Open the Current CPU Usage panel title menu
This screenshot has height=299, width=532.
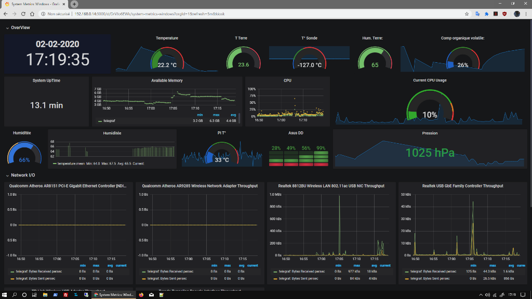coord(430,80)
